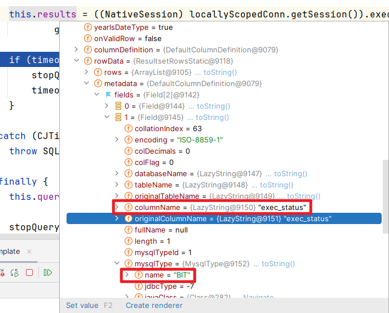
Task: Click the field icon next to length
Action: pos(129,241)
